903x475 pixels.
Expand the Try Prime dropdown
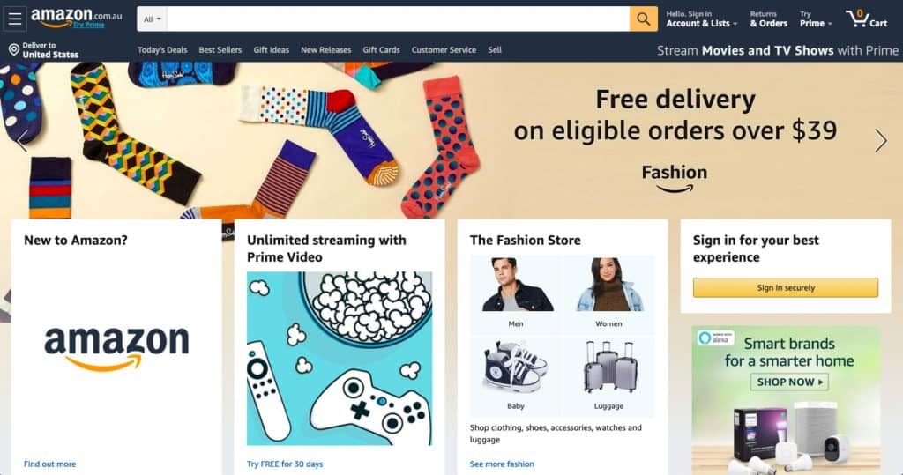click(x=816, y=19)
